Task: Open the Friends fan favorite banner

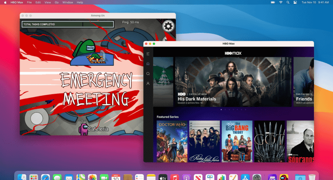Action: [304, 81]
